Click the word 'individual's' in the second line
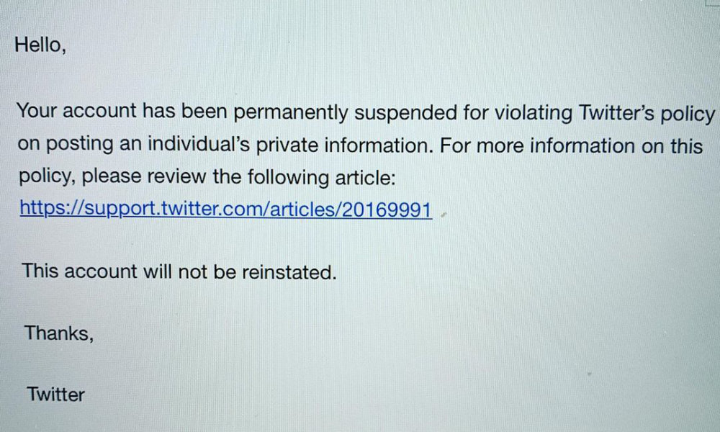 coord(199,144)
